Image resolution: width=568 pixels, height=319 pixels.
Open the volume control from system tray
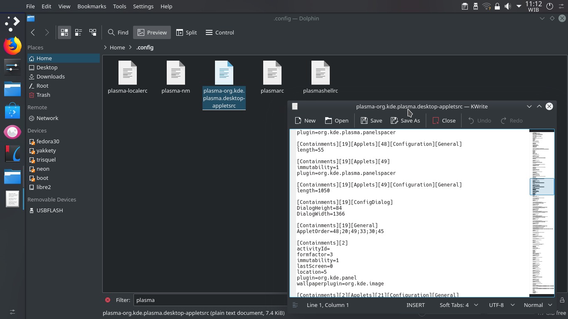(x=507, y=6)
